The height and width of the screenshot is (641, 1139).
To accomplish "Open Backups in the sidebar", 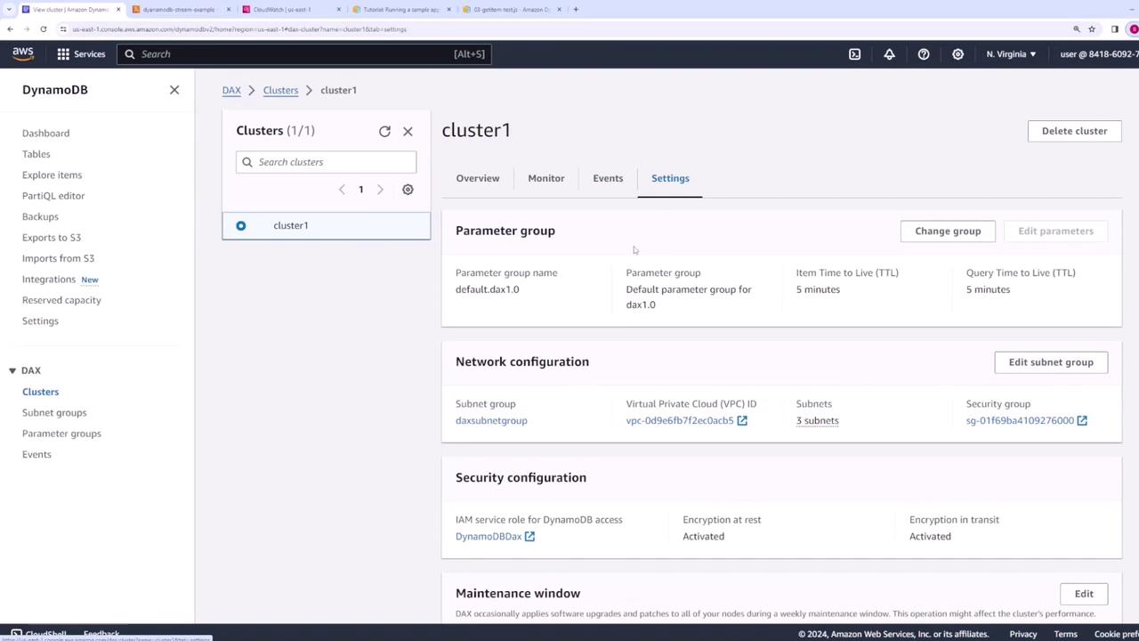I will pyautogui.click(x=40, y=216).
